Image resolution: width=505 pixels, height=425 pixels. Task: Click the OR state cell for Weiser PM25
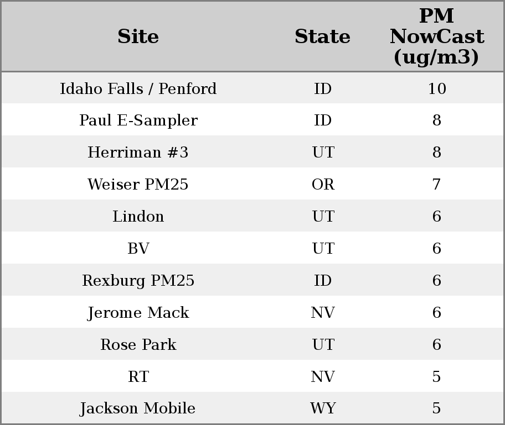click(x=323, y=185)
